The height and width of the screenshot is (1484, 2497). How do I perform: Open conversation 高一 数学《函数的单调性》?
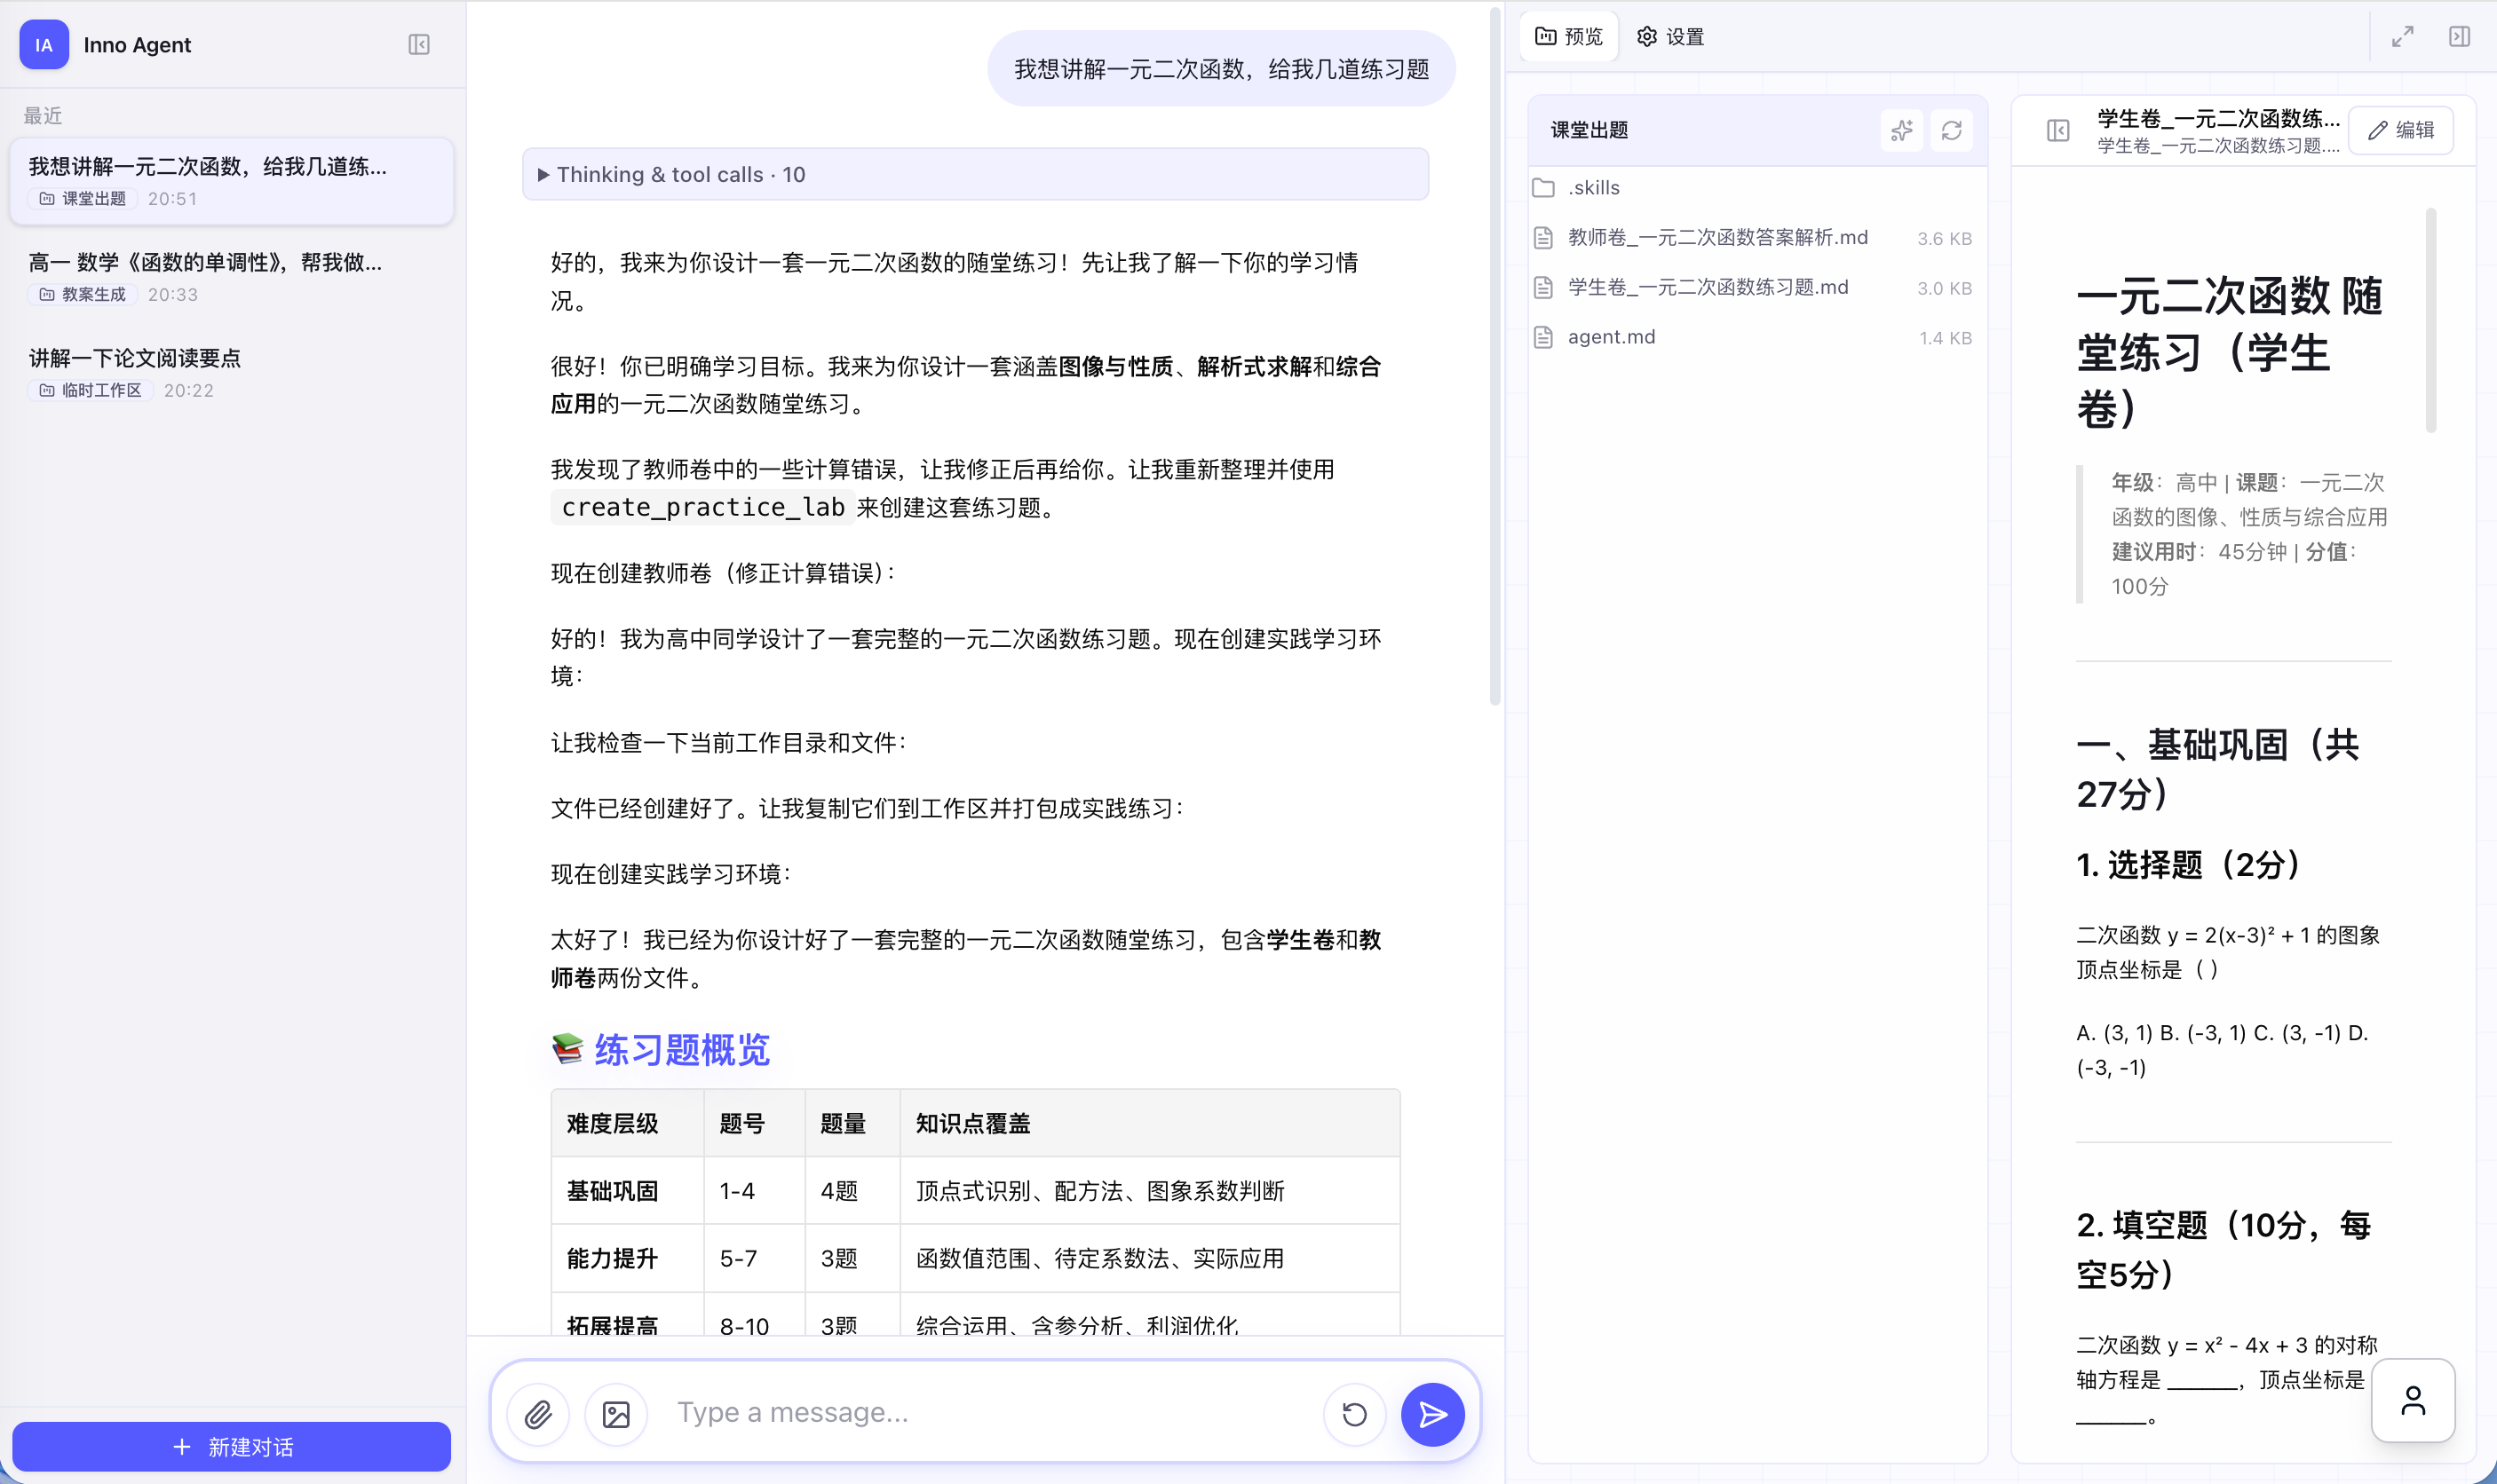[231, 277]
